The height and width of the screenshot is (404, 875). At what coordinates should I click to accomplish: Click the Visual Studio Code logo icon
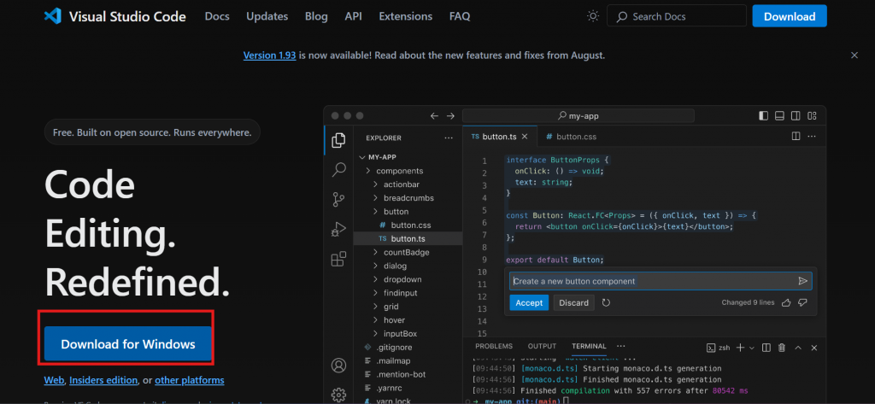tap(52, 16)
